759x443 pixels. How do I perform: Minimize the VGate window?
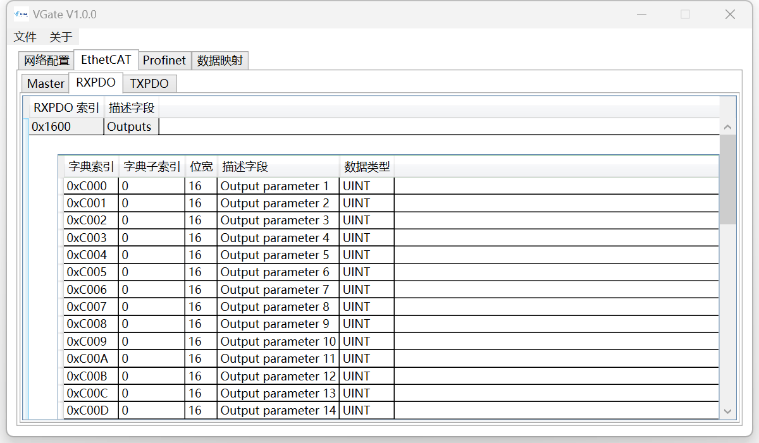pyautogui.click(x=641, y=14)
